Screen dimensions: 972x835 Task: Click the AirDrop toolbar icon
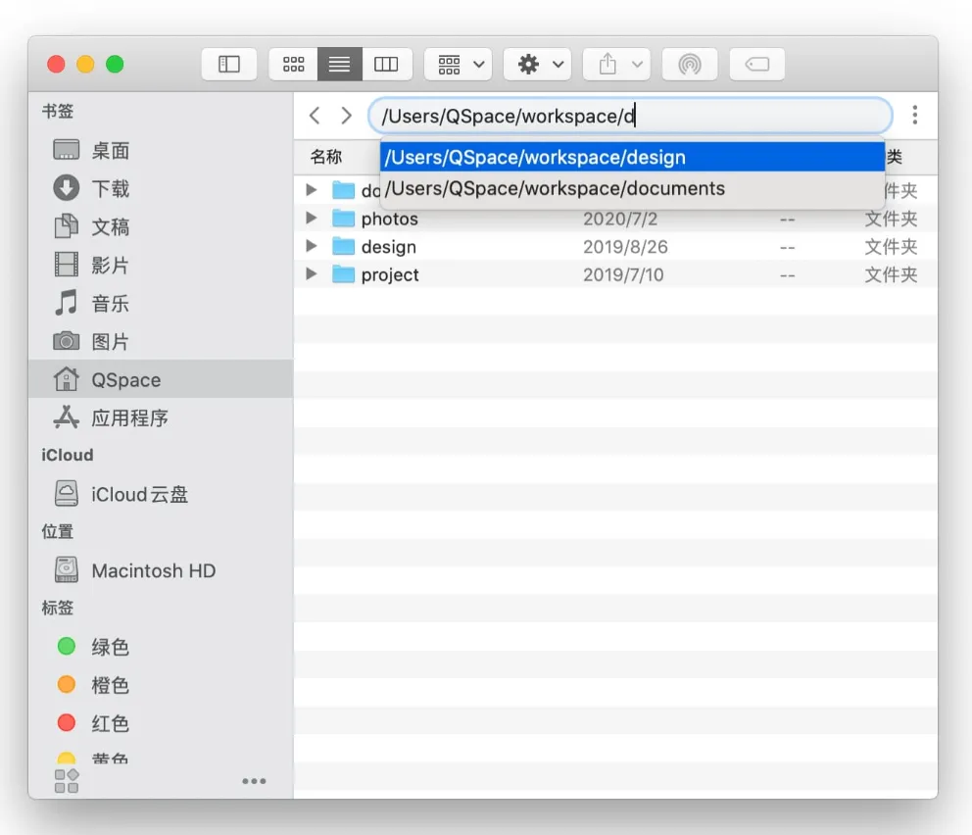(690, 64)
